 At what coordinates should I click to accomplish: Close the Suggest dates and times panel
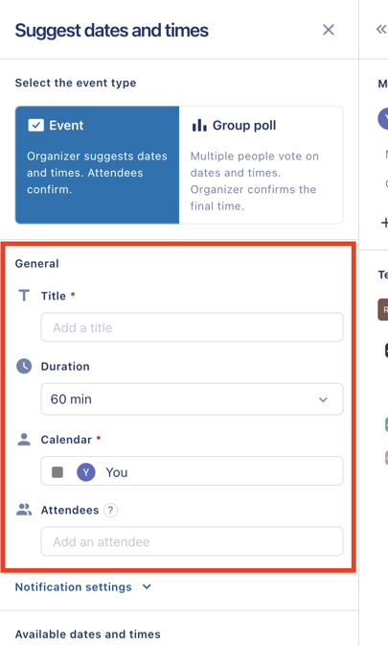coord(328,30)
